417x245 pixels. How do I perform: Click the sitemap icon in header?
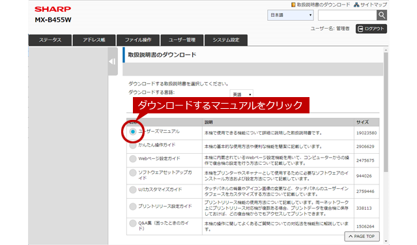[x=356, y=5]
